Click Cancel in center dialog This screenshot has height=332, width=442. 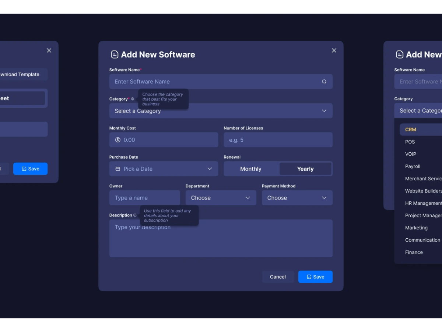278,277
